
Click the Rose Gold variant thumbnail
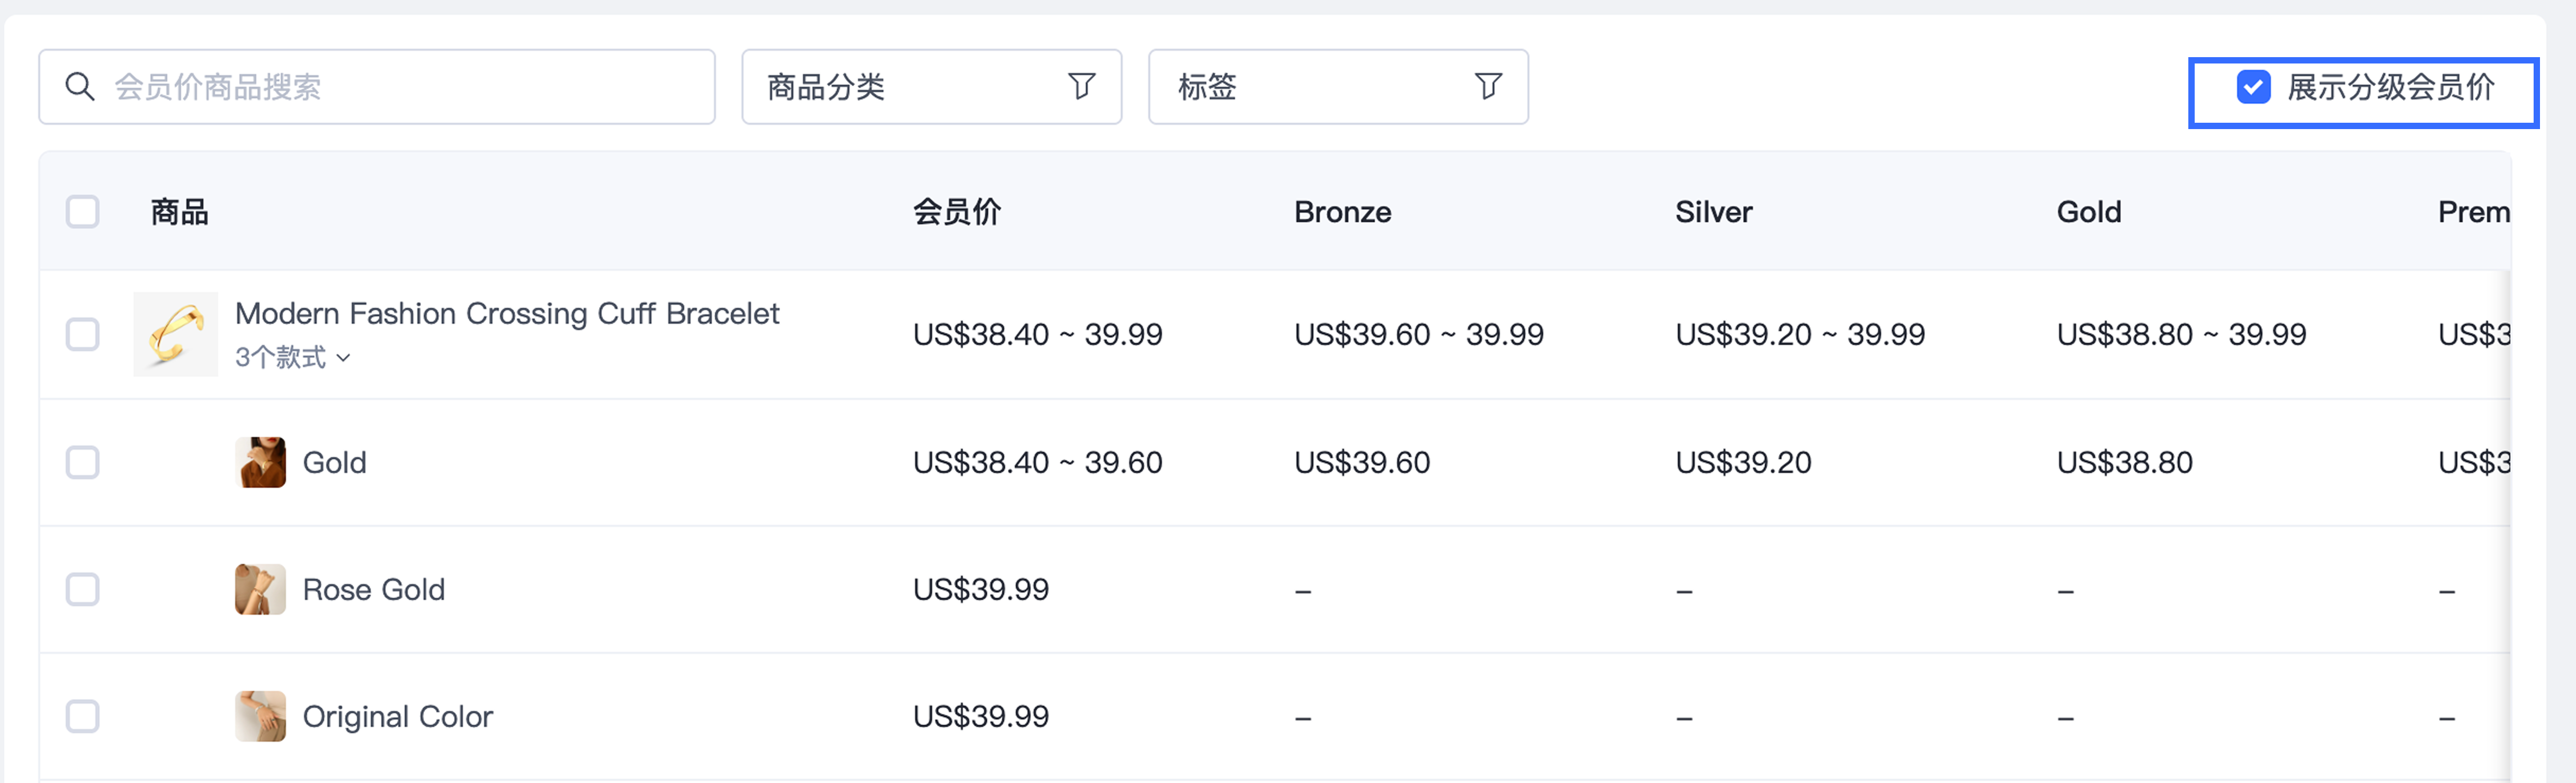click(x=260, y=589)
